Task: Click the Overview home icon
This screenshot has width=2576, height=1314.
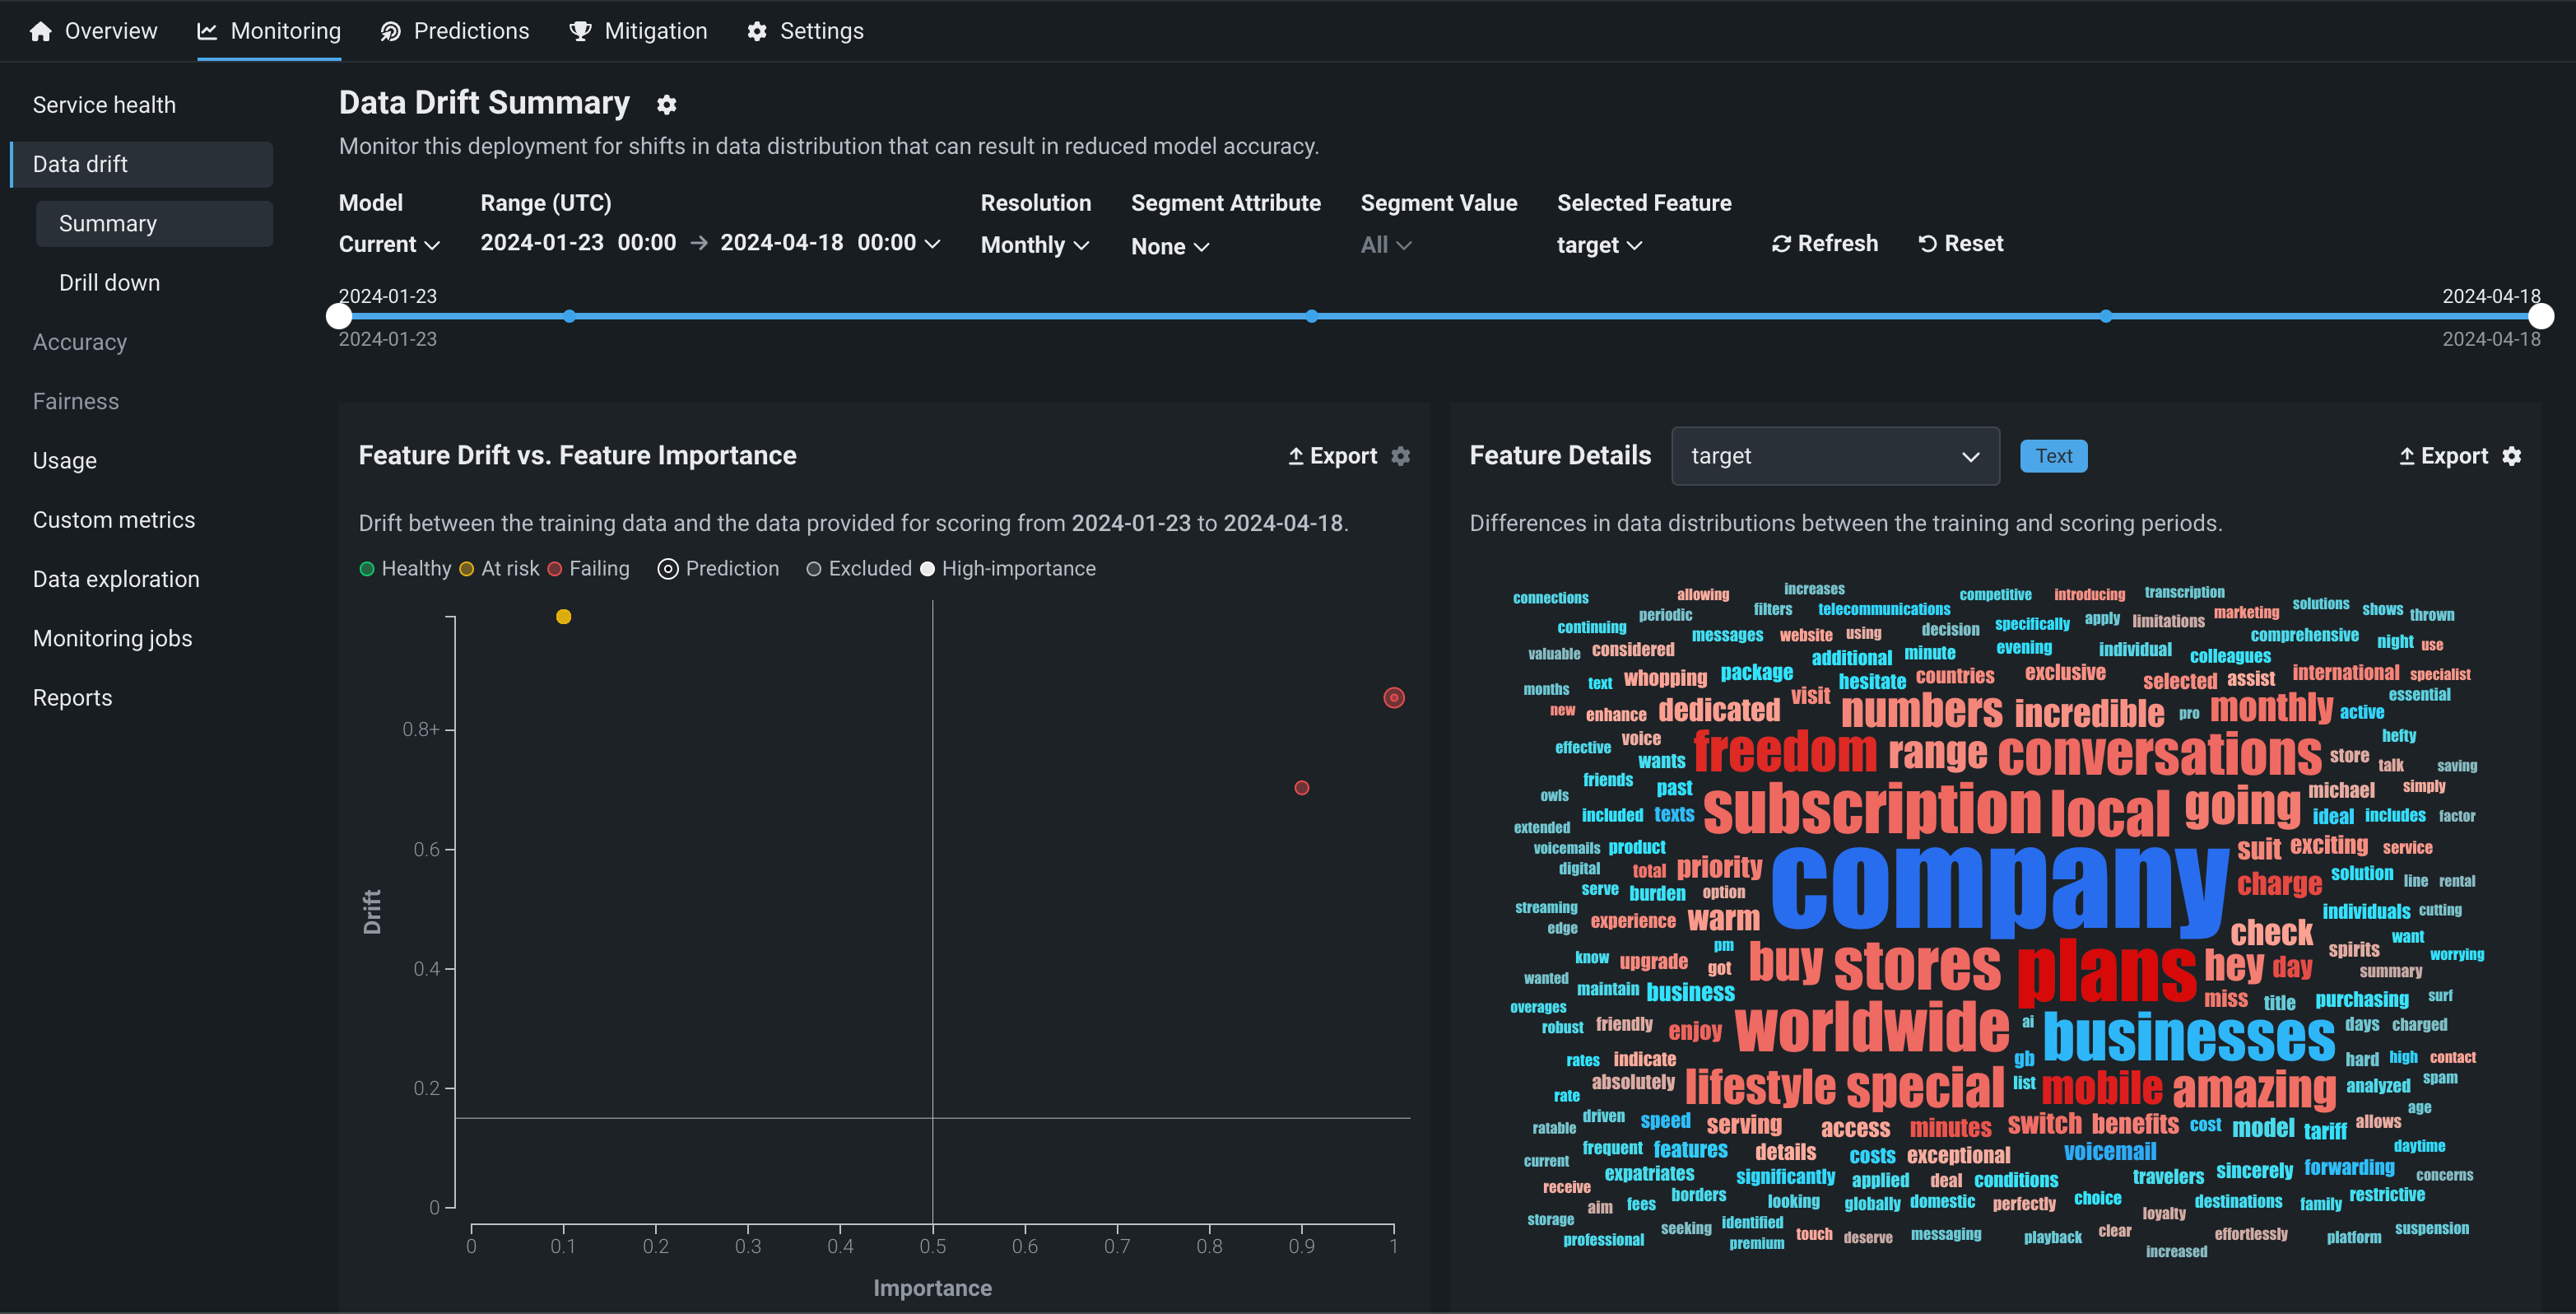Action: tap(40, 32)
